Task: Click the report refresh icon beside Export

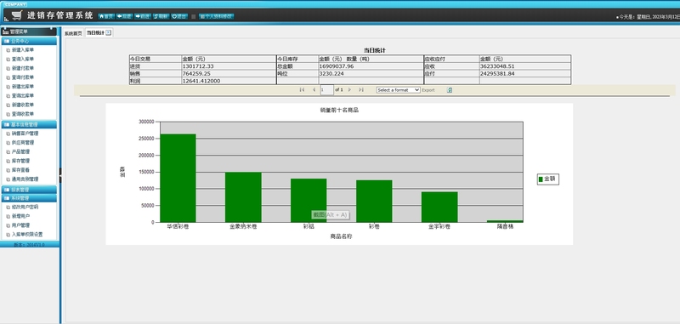Action: 450,90
